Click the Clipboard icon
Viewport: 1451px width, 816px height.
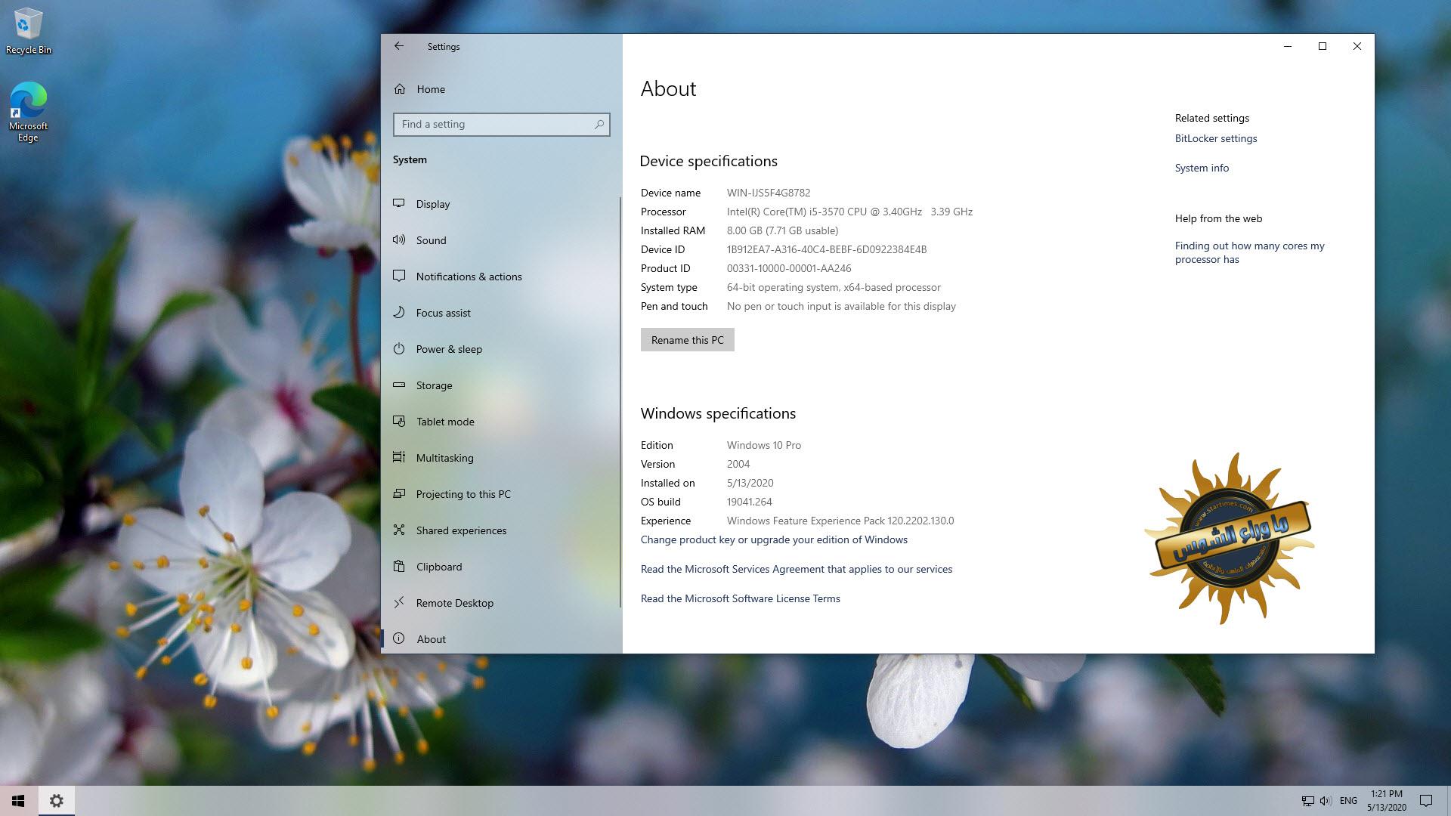coord(399,566)
